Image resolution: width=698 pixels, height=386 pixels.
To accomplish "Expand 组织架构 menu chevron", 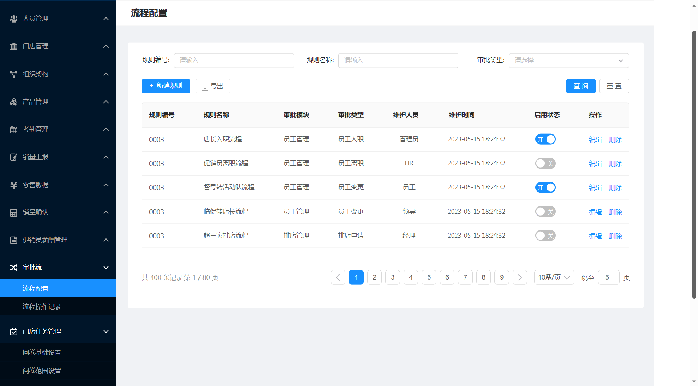I will tap(106, 74).
